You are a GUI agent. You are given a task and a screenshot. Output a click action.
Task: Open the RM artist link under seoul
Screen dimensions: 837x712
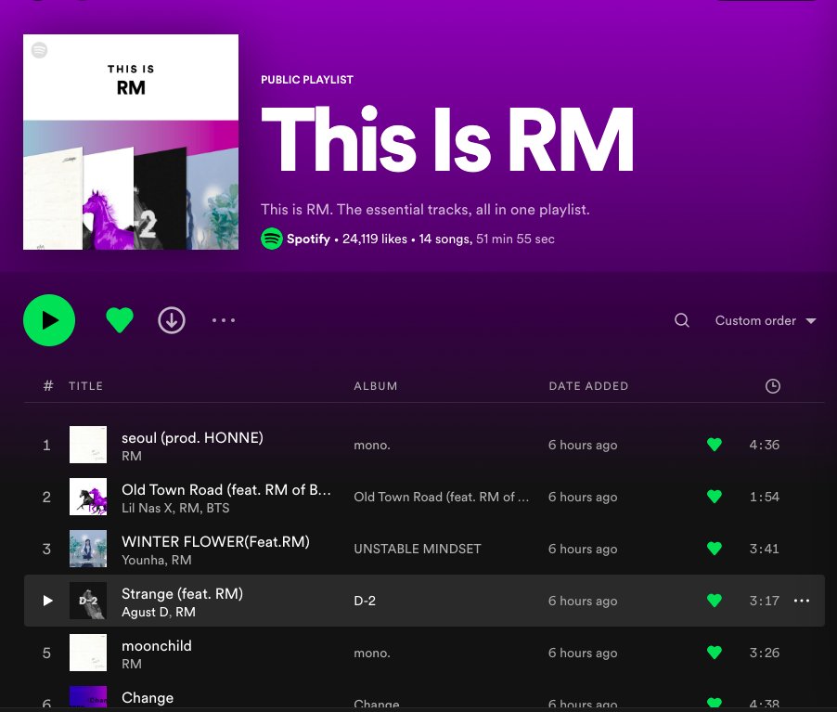132,456
